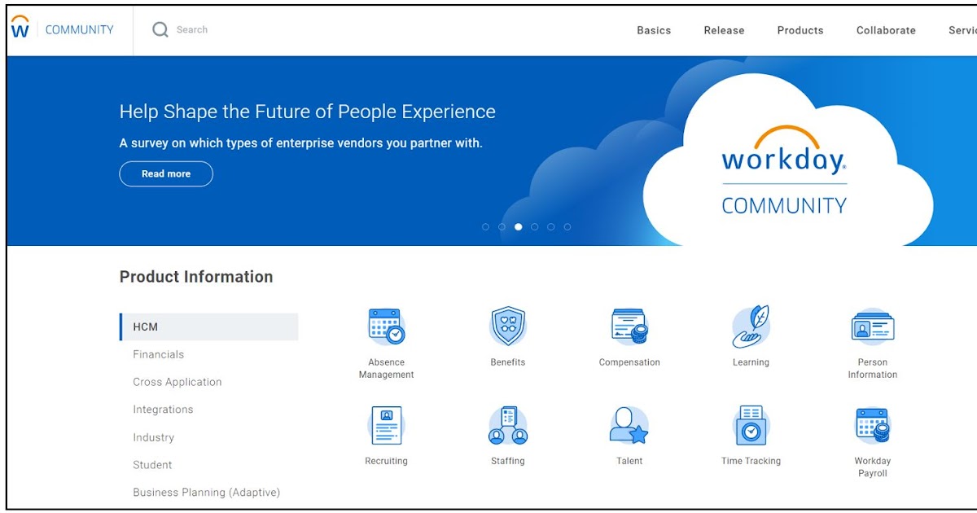Select the Recruiting document icon
977x513 pixels.
tap(386, 423)
